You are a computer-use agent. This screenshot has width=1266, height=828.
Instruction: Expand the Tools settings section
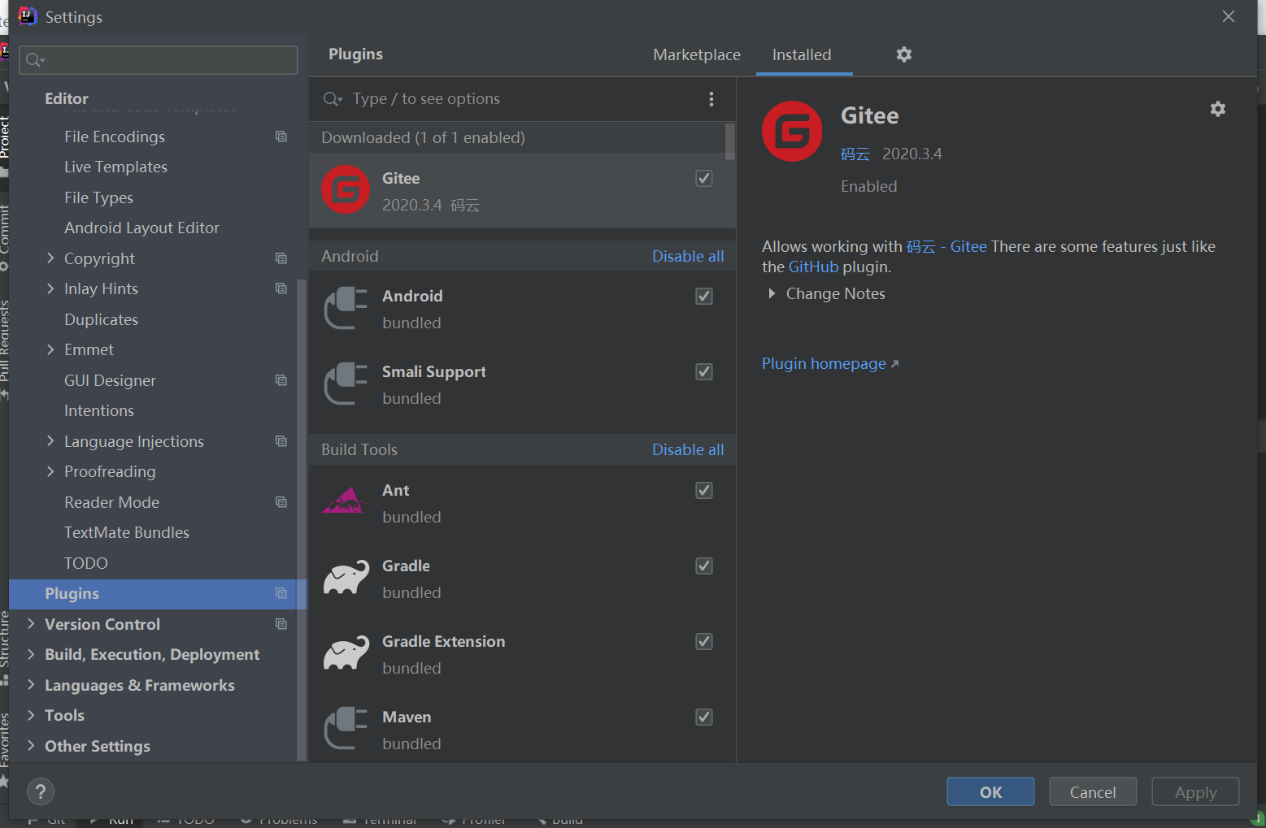[31, 715]
